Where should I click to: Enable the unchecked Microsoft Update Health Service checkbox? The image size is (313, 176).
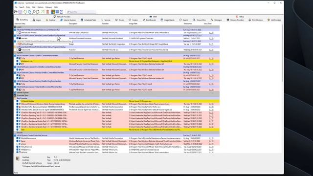point(18,144)
